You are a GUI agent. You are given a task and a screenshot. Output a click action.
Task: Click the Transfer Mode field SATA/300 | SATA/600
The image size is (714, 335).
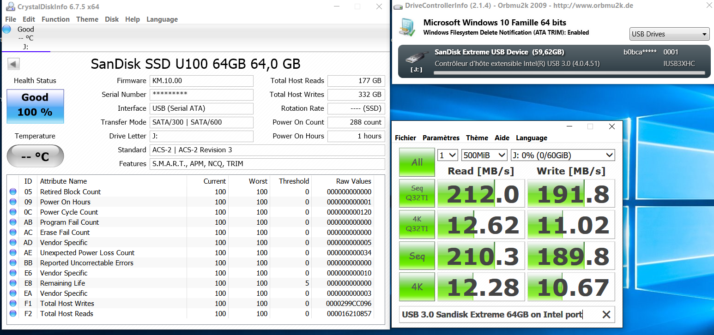pyautogui.click(x=201, y=122)
